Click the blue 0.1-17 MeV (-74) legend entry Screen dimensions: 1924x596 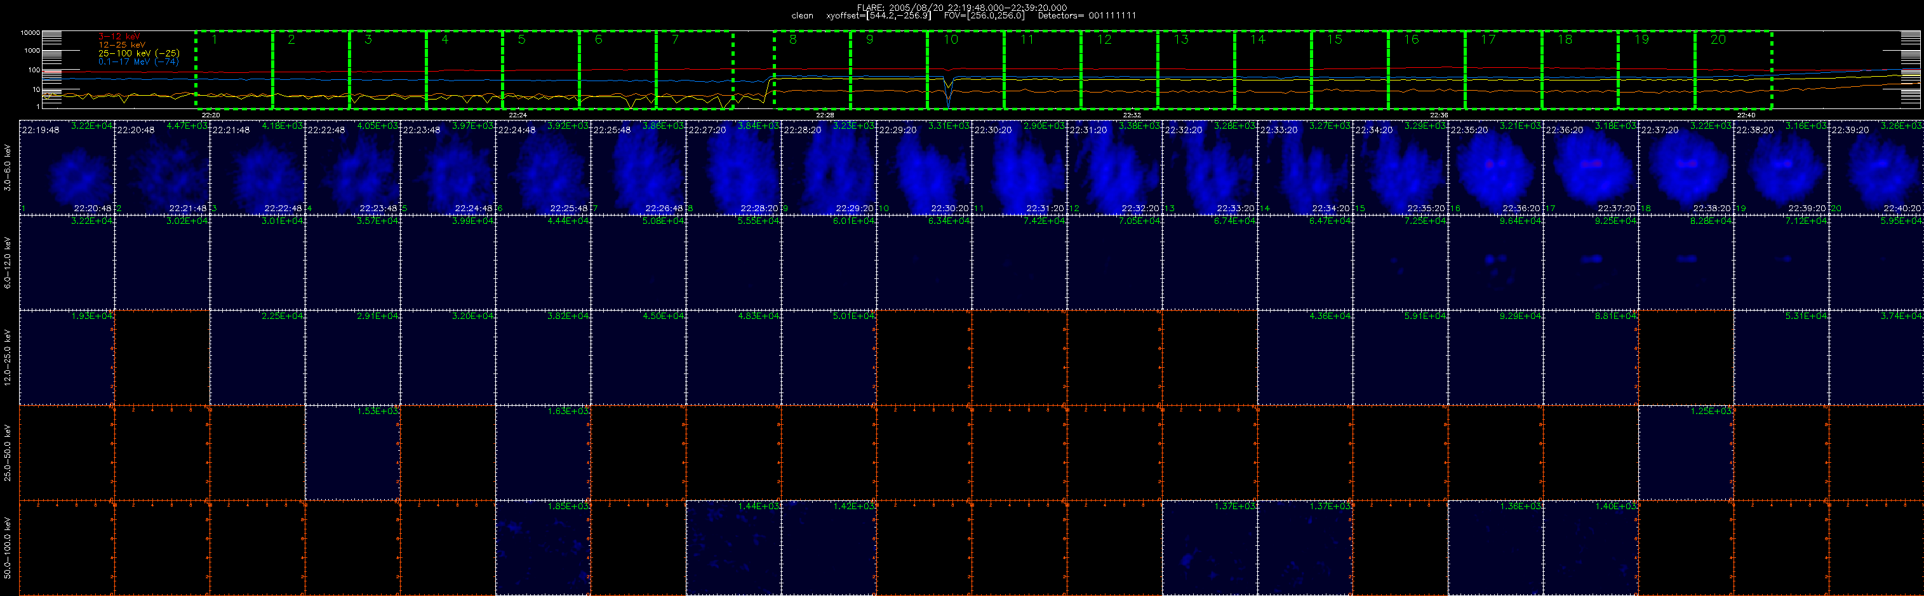(139, 62)
